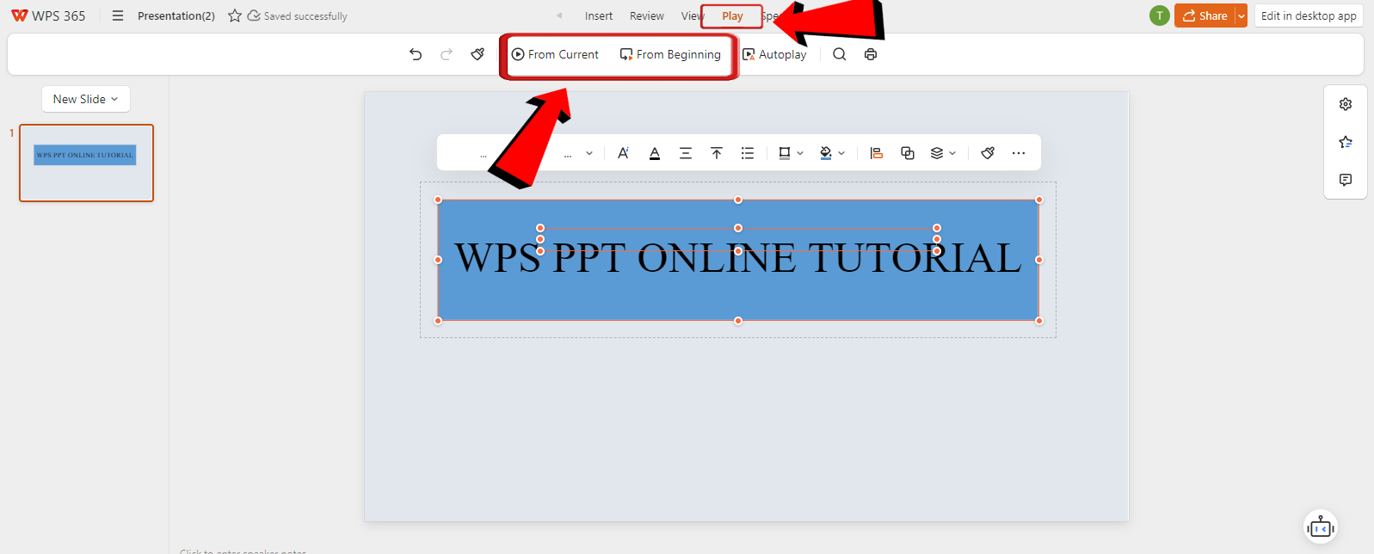Star the presentation as favorite

234,15
